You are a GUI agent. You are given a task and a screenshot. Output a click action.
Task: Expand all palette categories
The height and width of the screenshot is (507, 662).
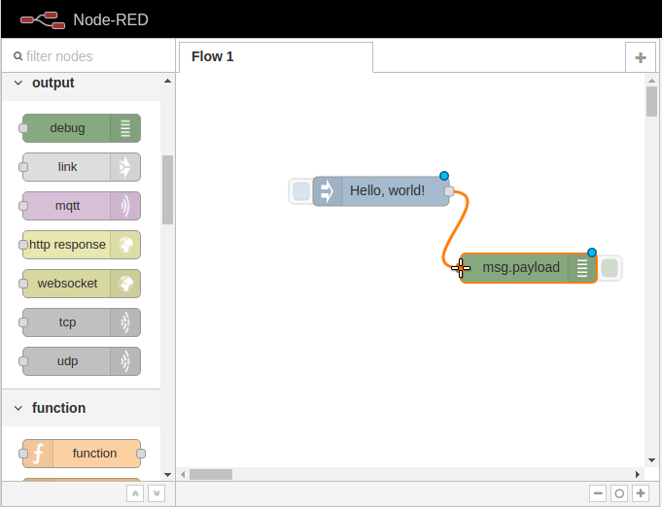coord(157,493)
